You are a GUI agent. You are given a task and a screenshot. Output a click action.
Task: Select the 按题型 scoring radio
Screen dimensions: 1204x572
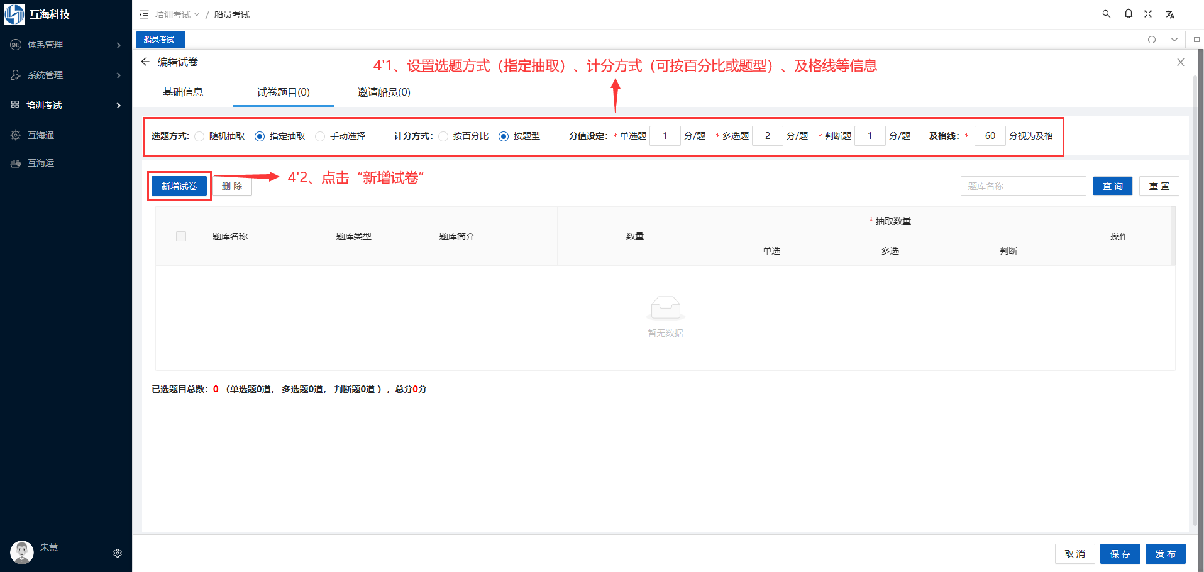click(504, 136)
